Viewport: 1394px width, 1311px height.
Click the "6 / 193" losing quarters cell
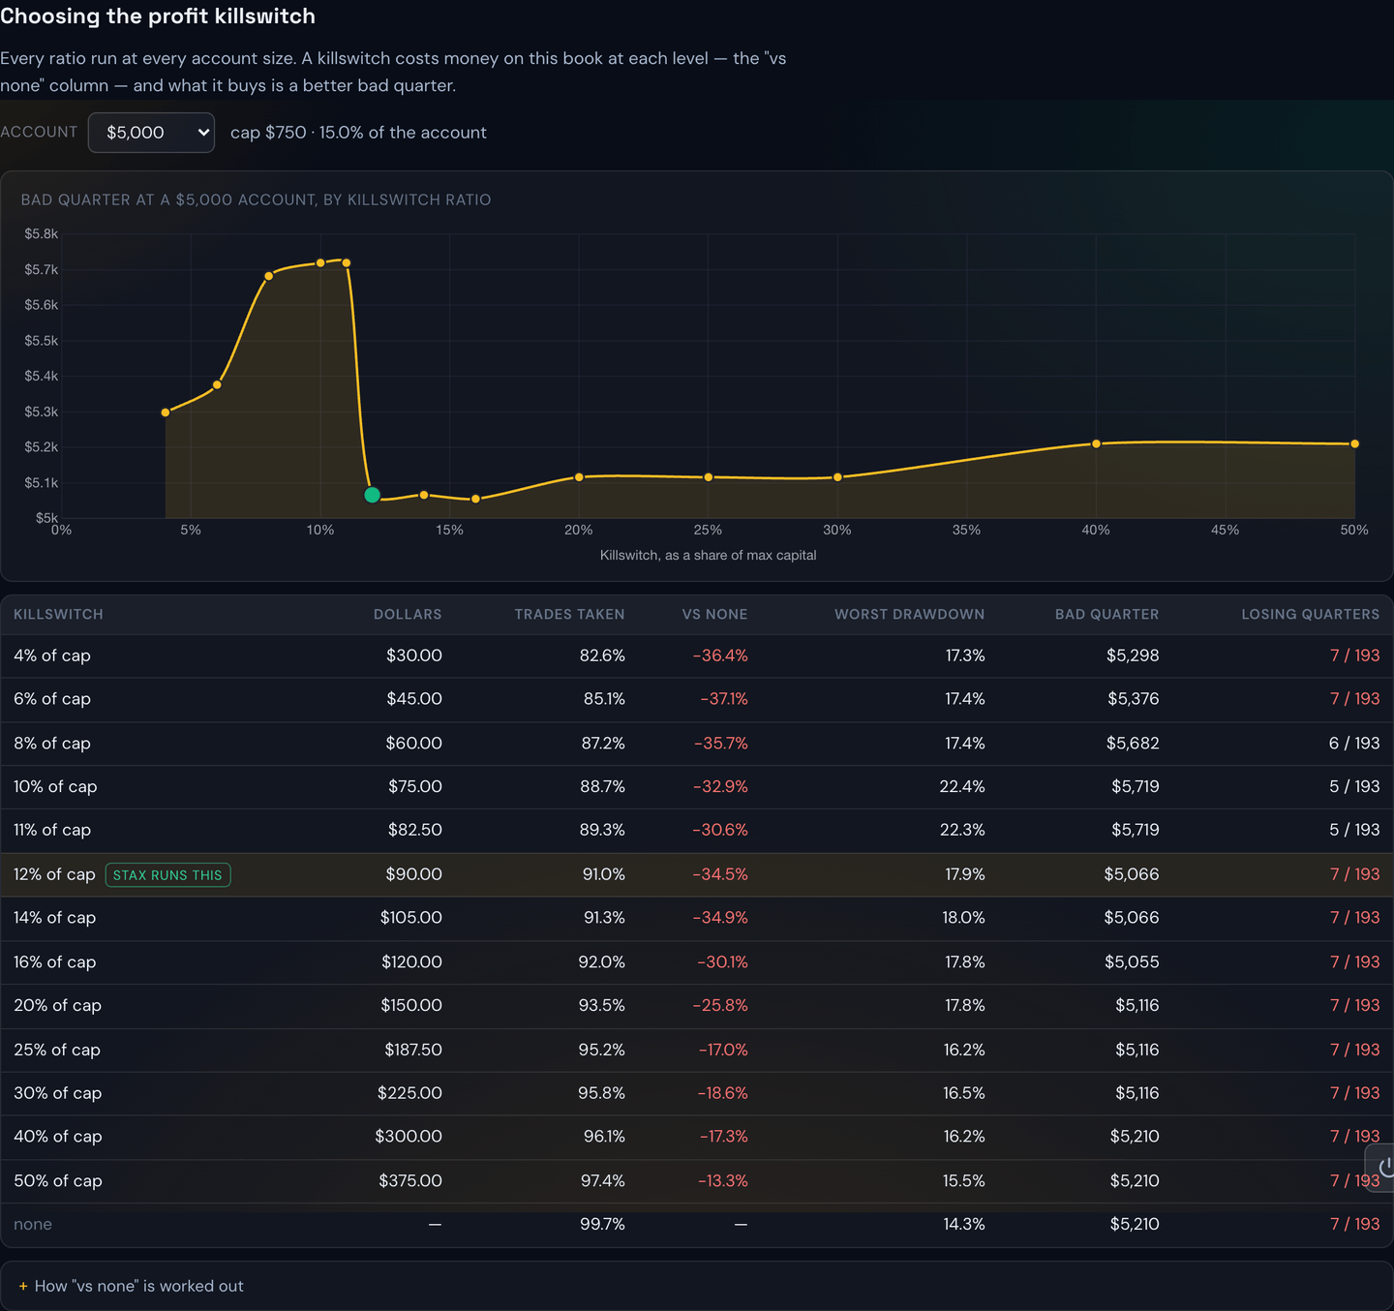(x=1354, y=744)
